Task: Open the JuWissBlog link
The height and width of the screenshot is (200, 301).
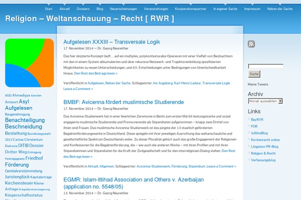Action: pyautogui.click(x=259, y=133)
